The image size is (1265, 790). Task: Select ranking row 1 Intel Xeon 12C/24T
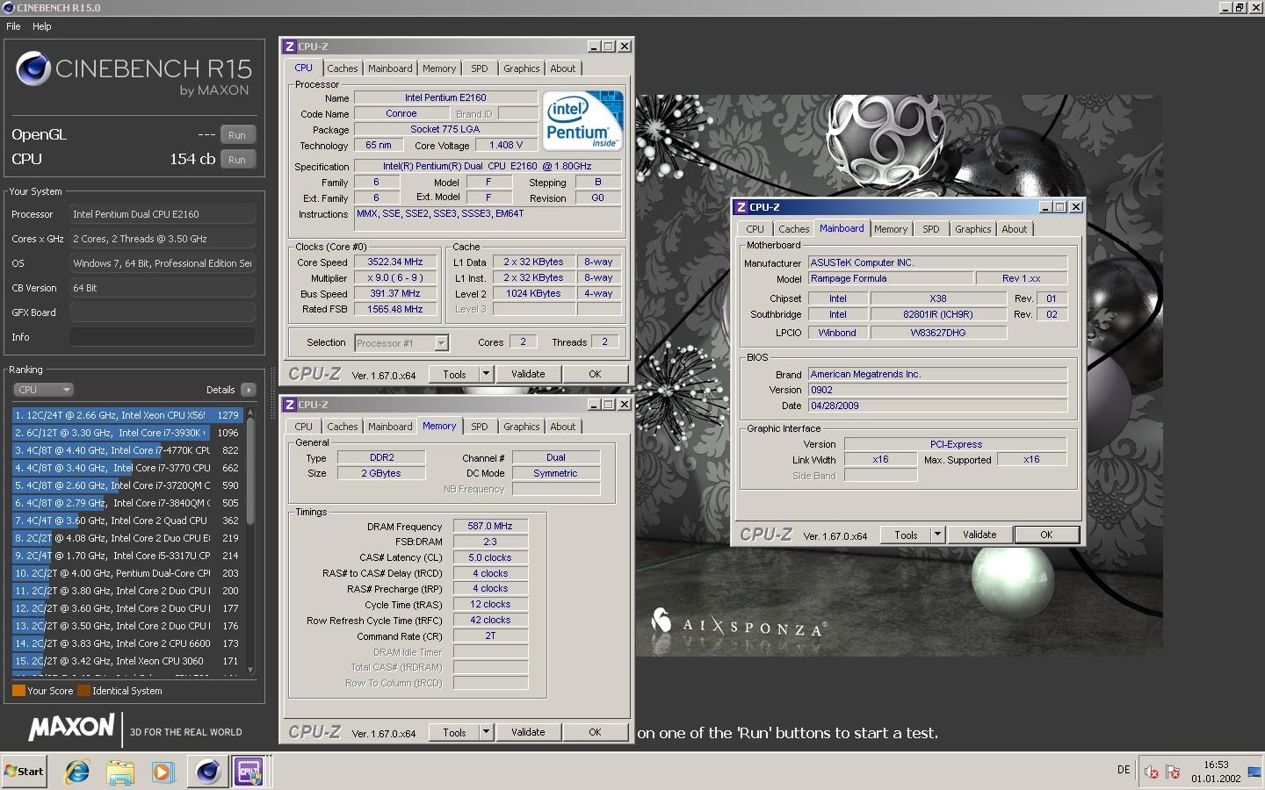[x=128, y=415]
